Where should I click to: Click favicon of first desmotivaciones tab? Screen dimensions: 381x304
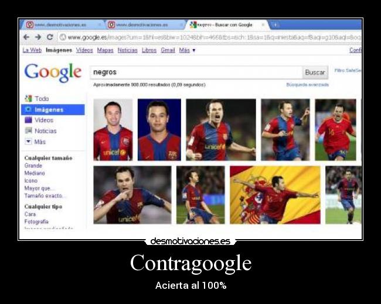(30, 25)
